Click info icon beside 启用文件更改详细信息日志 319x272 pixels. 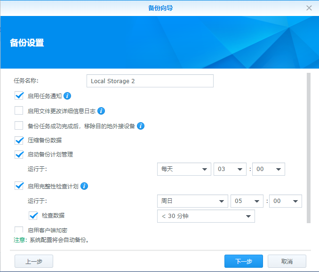[101, 111]
